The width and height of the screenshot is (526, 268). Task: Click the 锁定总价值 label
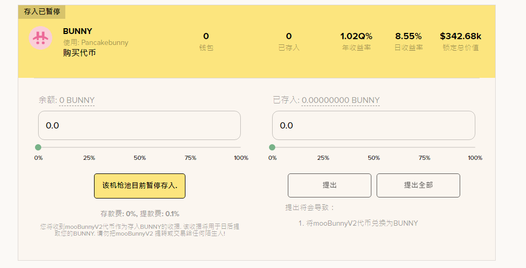461,48
